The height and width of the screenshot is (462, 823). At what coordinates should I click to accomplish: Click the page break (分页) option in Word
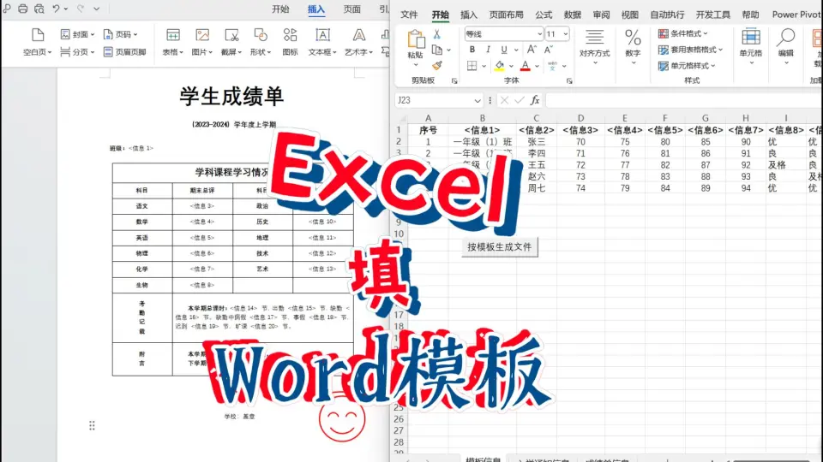[77, 52]
